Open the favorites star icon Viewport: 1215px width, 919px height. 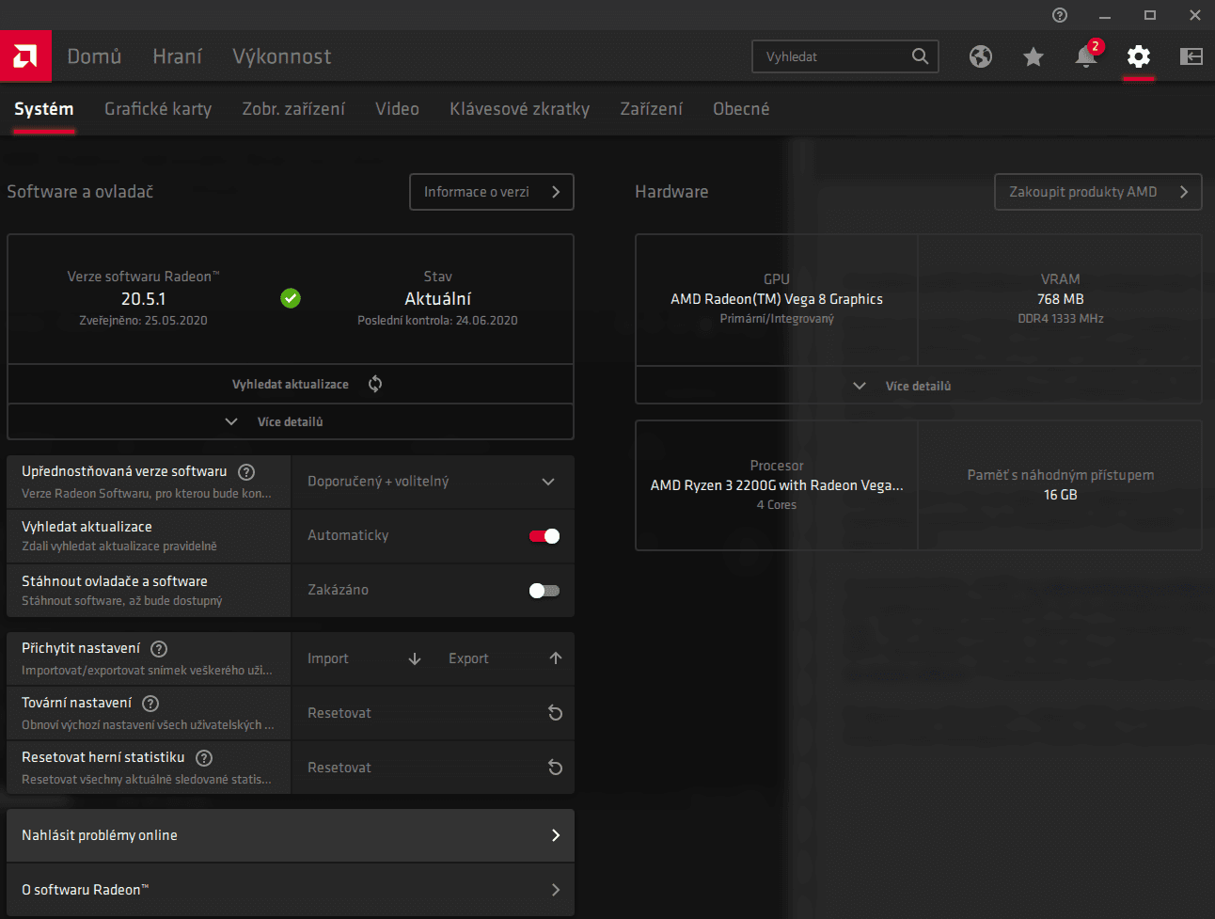pos(1034,56)
